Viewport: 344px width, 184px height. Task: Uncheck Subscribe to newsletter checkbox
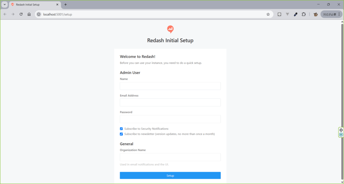(122, 134)
